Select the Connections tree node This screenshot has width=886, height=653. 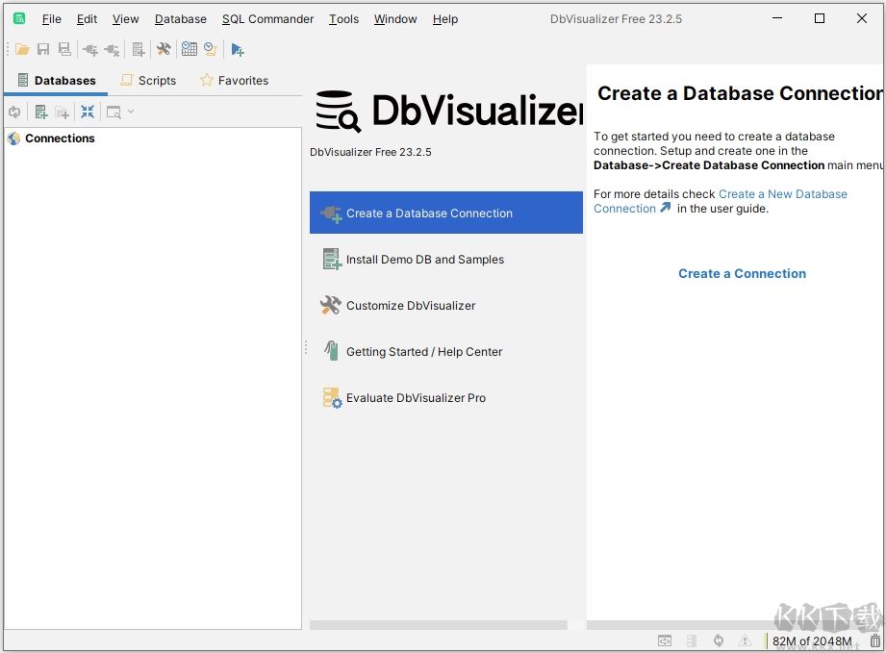tap(60, 138)
